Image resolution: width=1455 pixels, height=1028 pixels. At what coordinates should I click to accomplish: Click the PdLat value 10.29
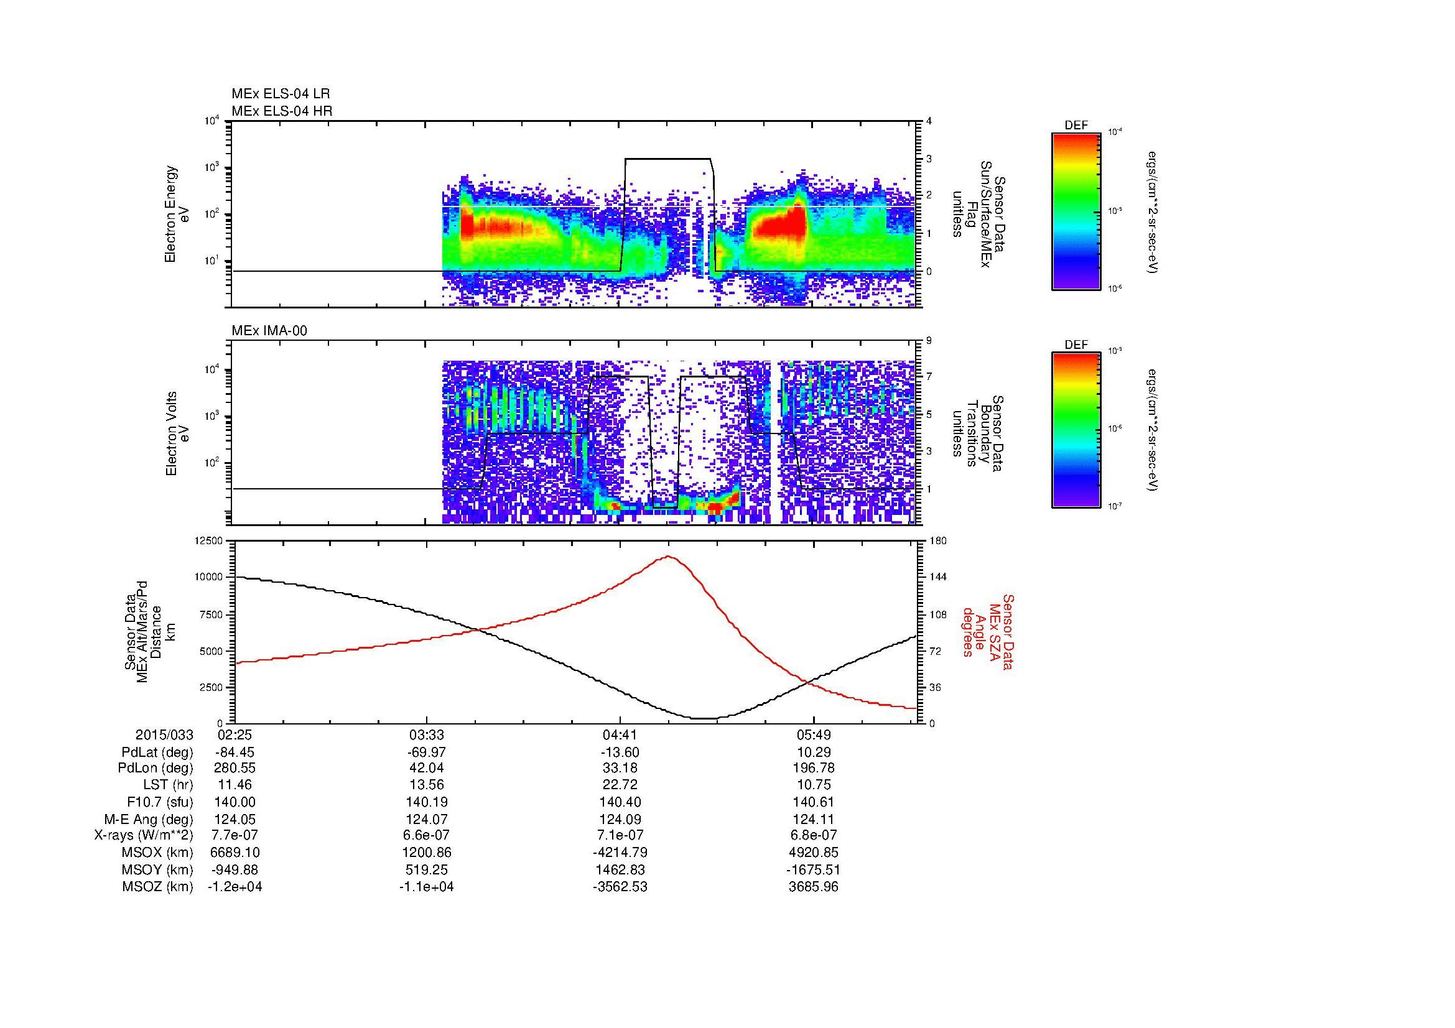813,752
